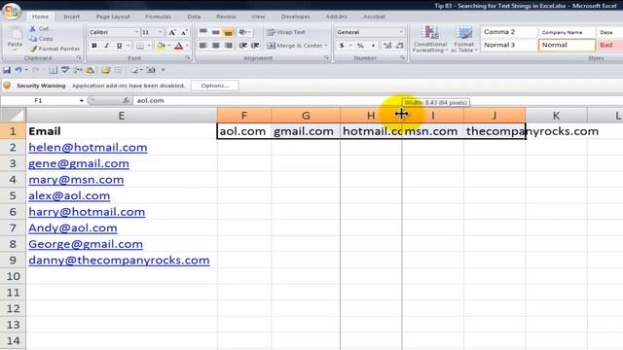Shrink the font size
This screenshot has height=350, width=623.
(184, 32)
